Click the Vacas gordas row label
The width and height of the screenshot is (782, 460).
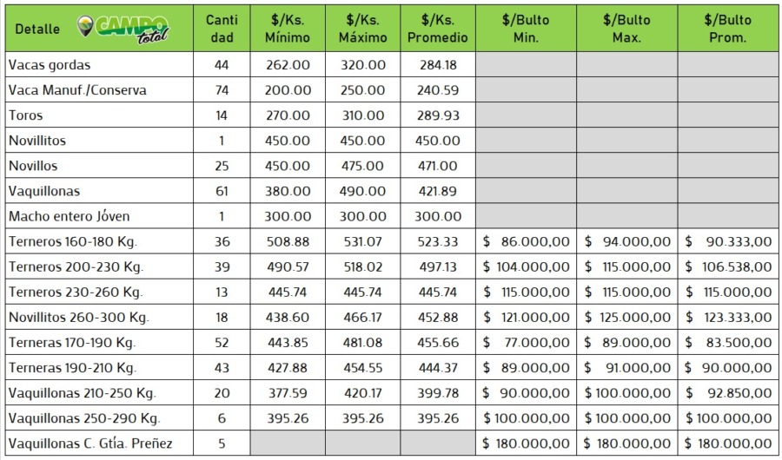[x=50, y=65]
